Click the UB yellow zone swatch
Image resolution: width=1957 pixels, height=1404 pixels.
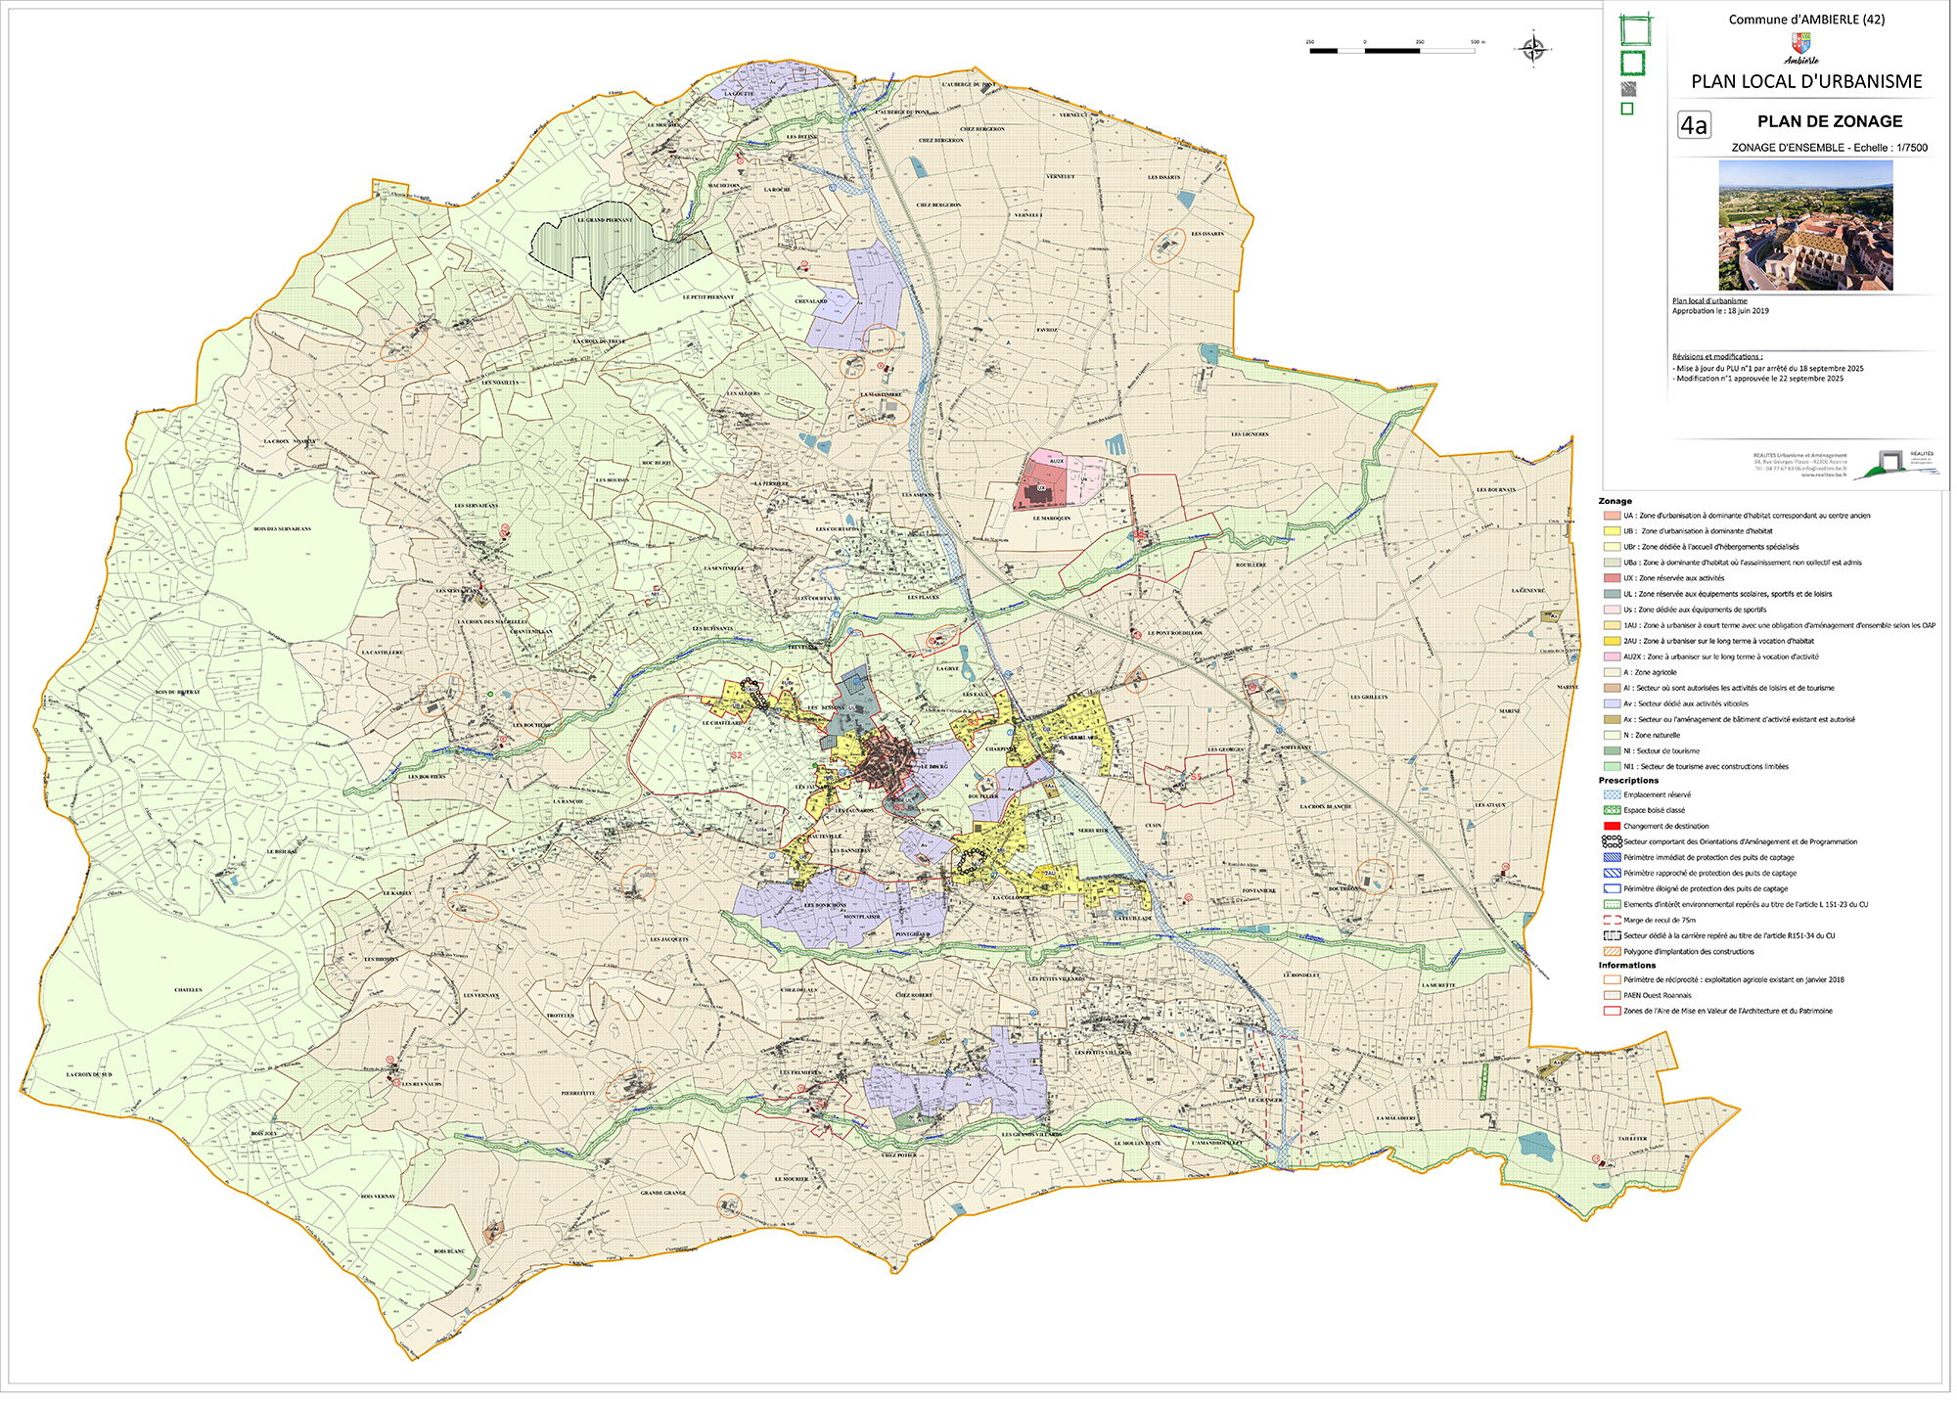point(1612,531)
